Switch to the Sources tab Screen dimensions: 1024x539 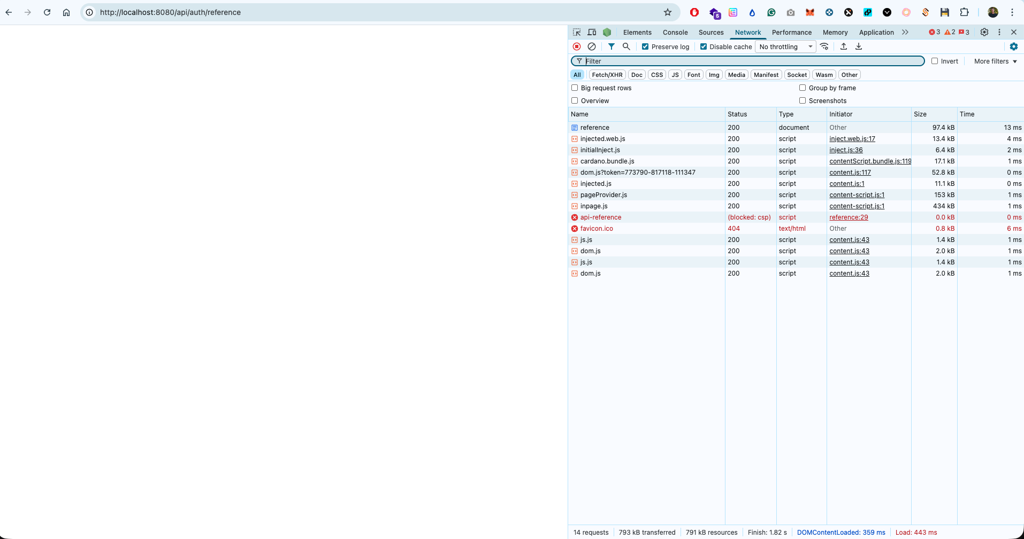pos(711,32)
